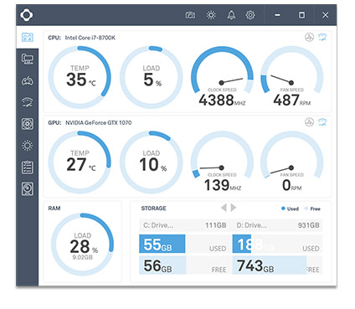Show previous storage drives with left arrow
This screenshot has height=309, width=355.
point(224,208)
